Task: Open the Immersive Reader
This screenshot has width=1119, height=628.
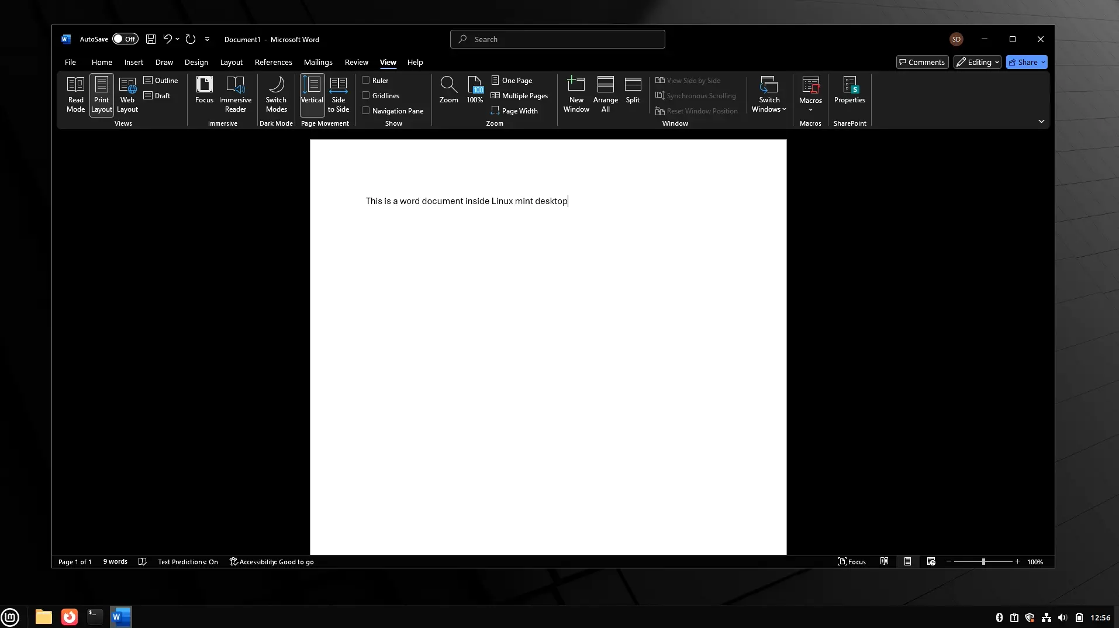Action: [x=235, y=94]
